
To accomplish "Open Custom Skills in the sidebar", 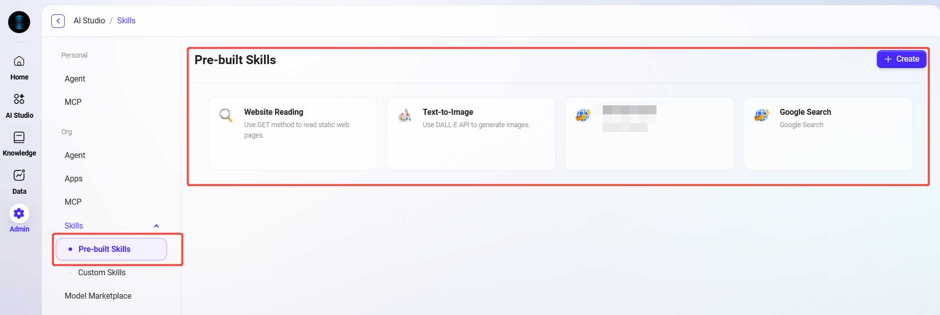I will [101, 272].
